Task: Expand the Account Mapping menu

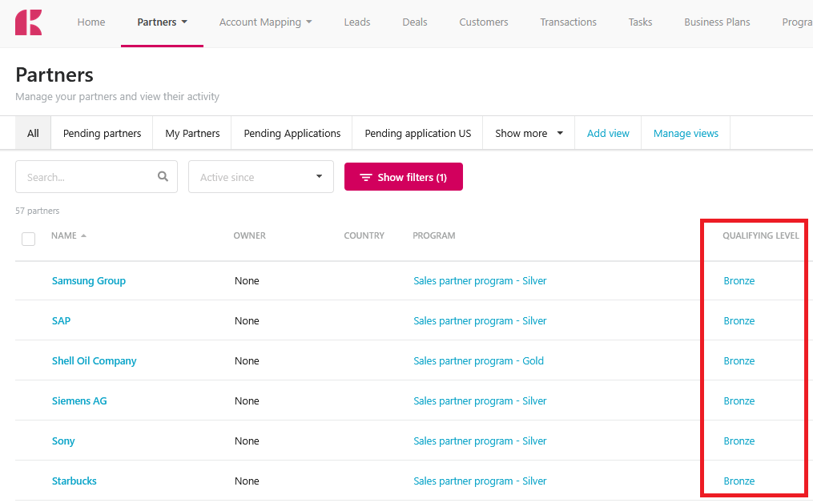Action: coord(265,22)
